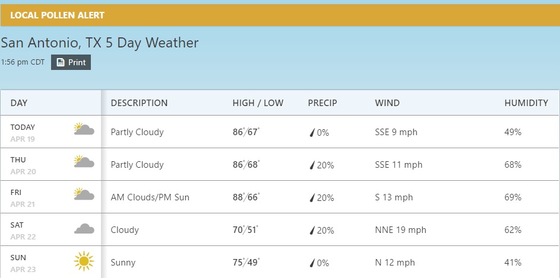Select the TODAY Apr 19 row
Viewport: 560px width, 278px height.
pyautogui.click(x=23, y=132)
